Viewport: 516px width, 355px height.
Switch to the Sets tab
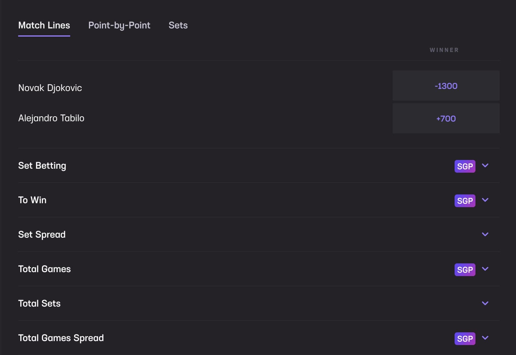point(178,25)
